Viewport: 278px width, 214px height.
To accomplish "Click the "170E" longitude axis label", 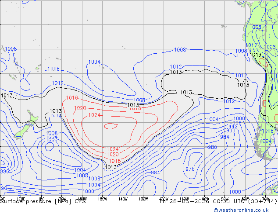I will pyautogui.click(x=21, y=199).
